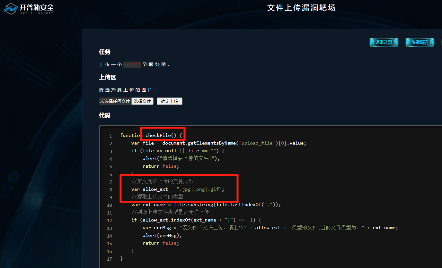
Task: Click the 任务 section heading
Action: (104, 52)
